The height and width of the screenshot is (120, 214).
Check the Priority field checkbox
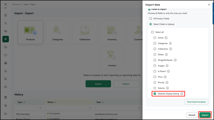tap(155, 82)
